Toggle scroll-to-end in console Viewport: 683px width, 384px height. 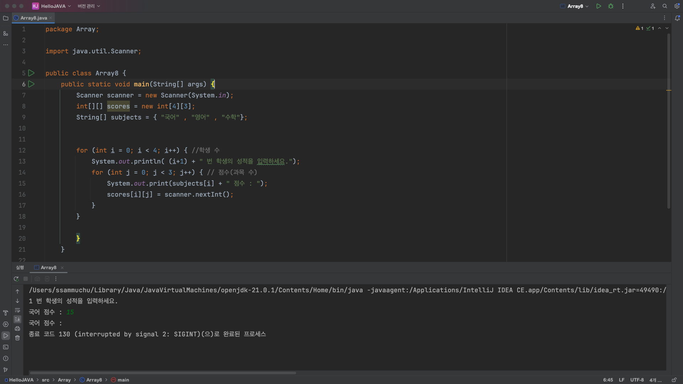click(17, 319)
